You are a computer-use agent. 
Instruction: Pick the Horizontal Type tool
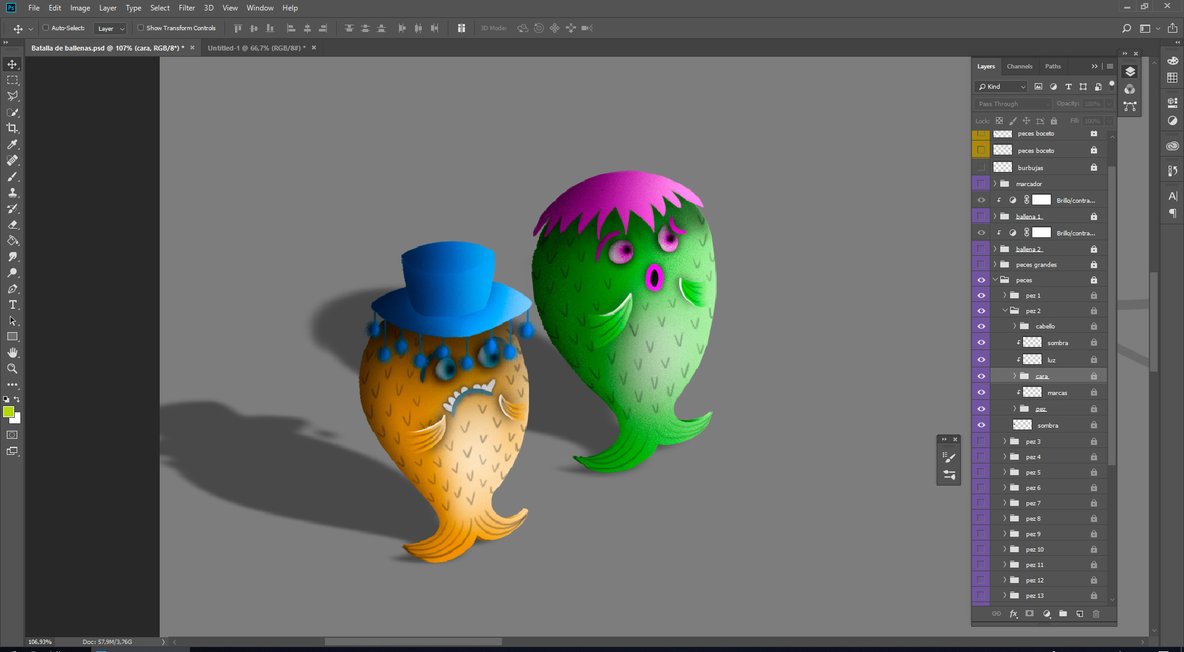tap(12, 305)
